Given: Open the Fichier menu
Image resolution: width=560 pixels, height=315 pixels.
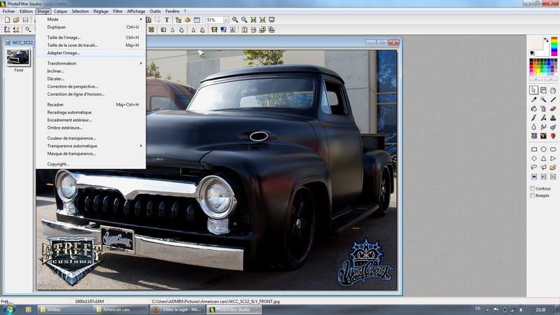Looking at the screenshot, I should point(9,11).
